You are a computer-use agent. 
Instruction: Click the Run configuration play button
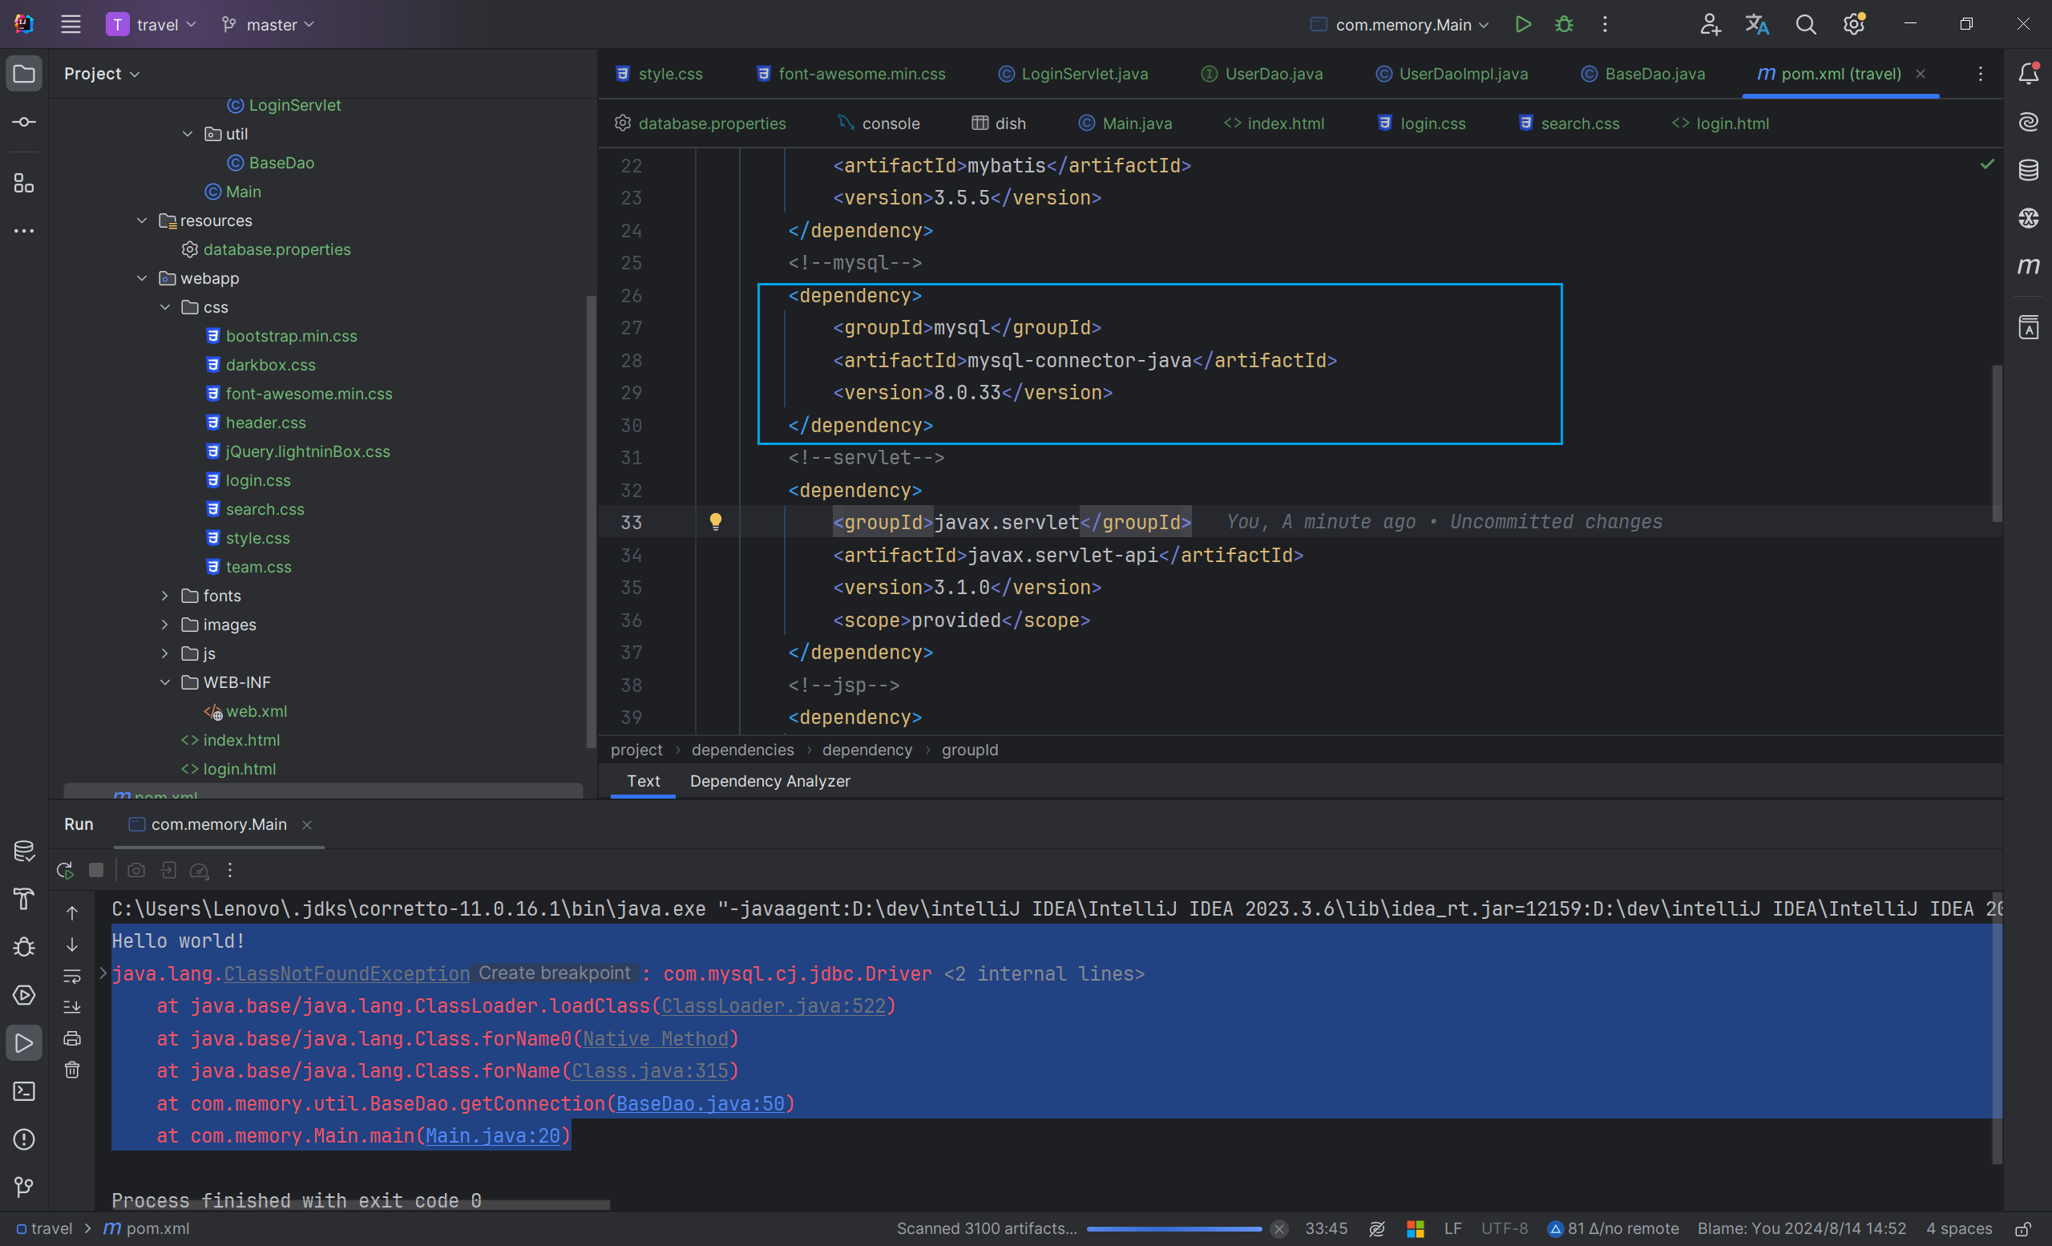1523,25
